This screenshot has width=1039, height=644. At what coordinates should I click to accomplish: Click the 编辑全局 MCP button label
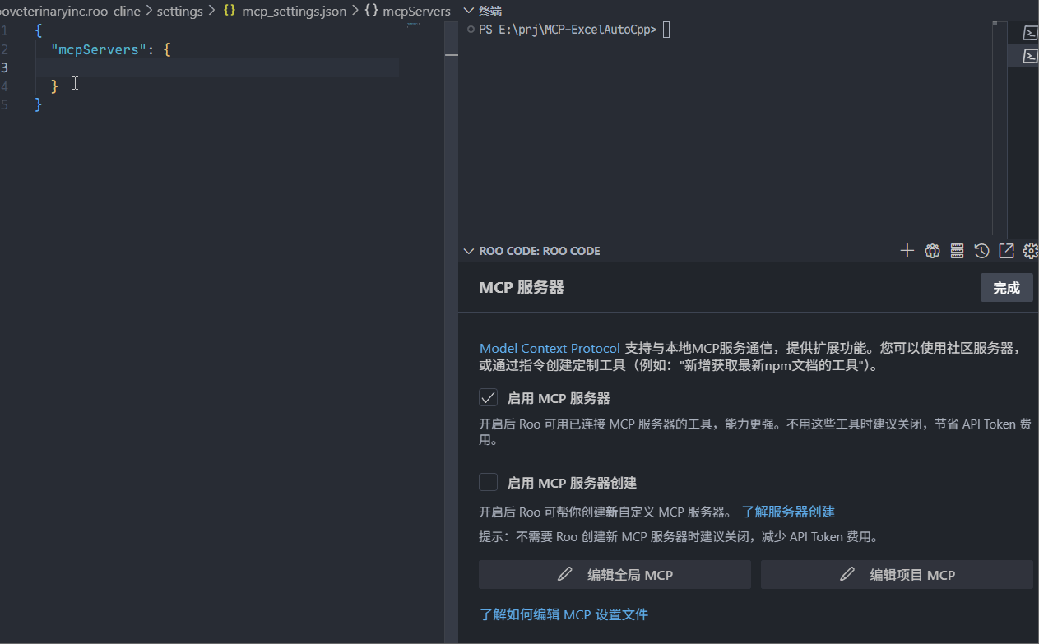[x=630, y=575]
